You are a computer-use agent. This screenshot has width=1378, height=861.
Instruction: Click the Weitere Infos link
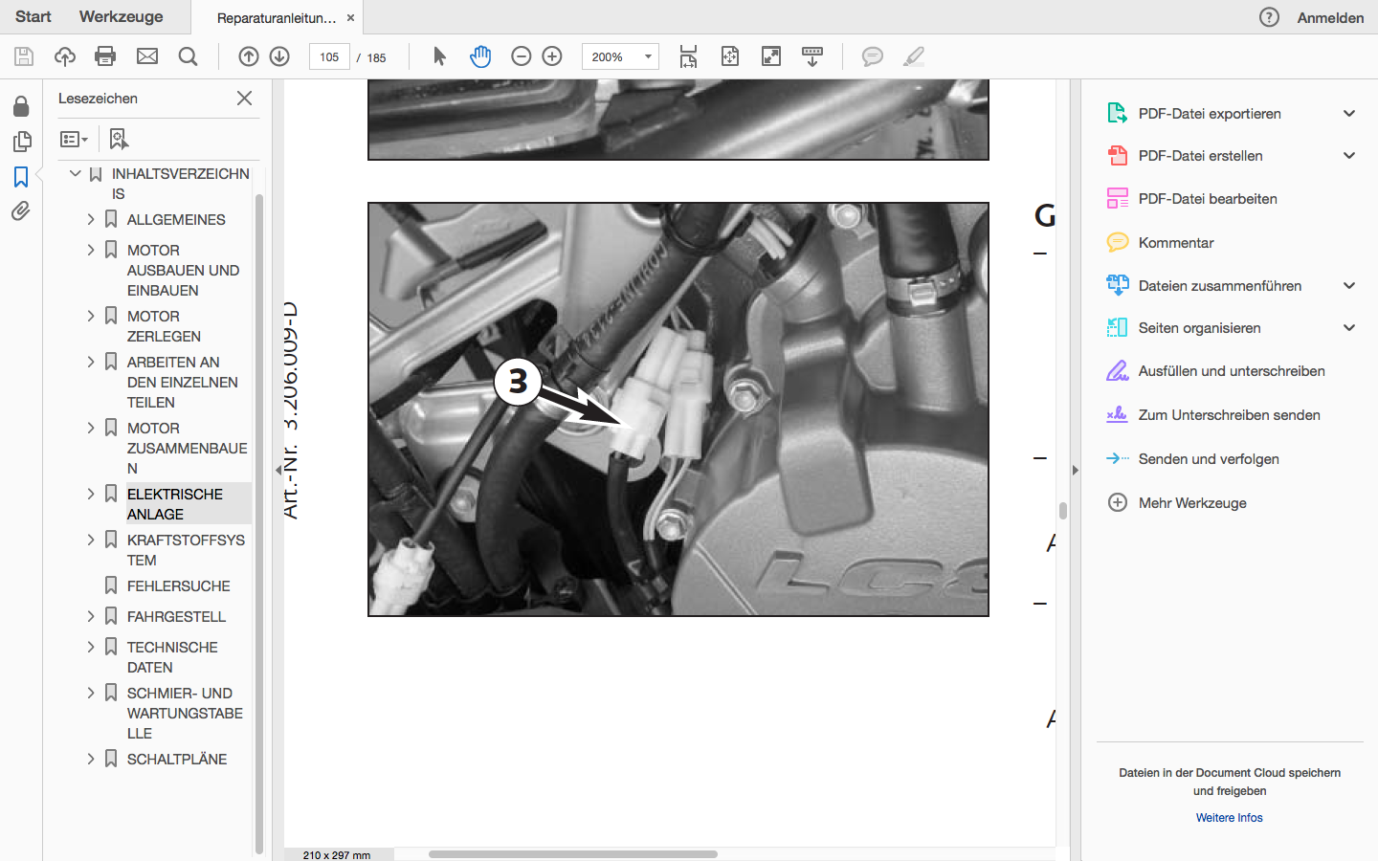(x=1229, y=818)
